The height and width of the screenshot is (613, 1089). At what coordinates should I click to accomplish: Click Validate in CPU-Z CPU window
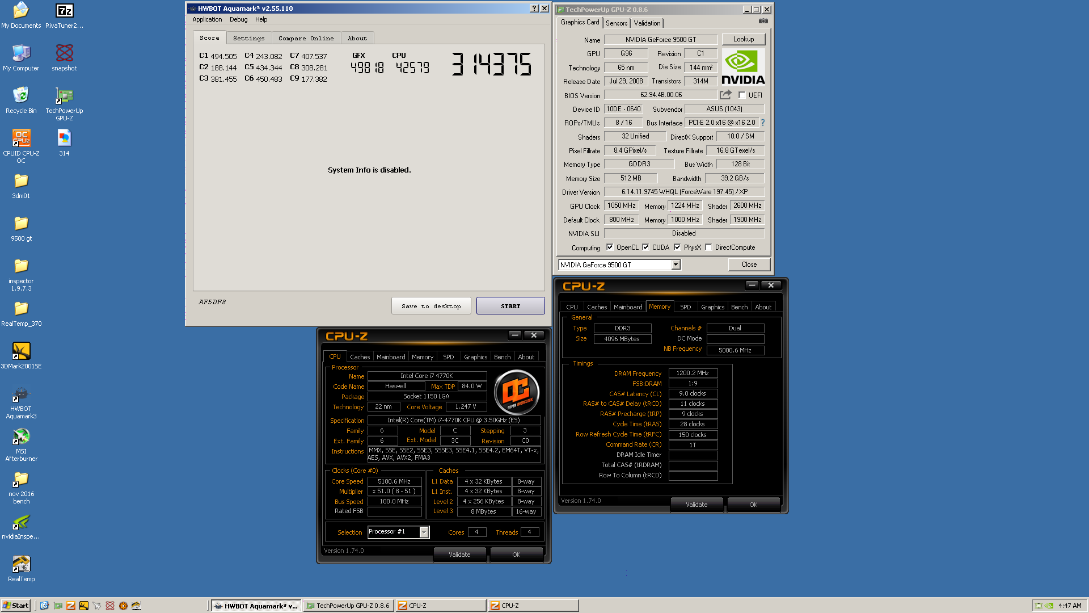click(459, 555)
